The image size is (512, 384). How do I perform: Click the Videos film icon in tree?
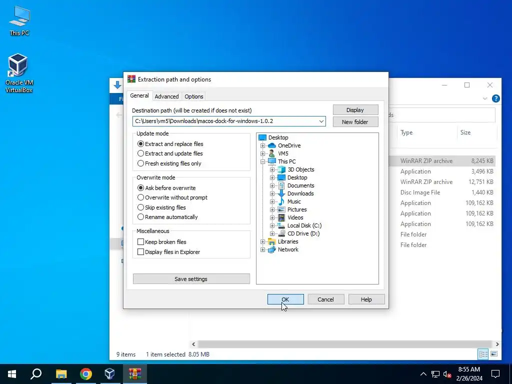(x=281, y=217)
